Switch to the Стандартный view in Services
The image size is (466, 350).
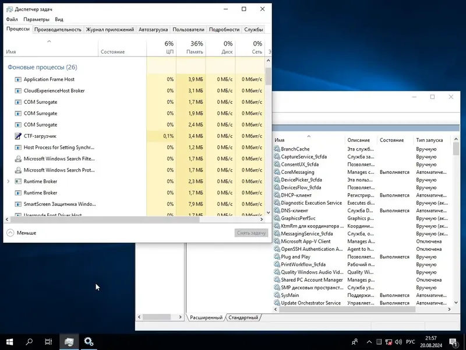coord(244,318)
